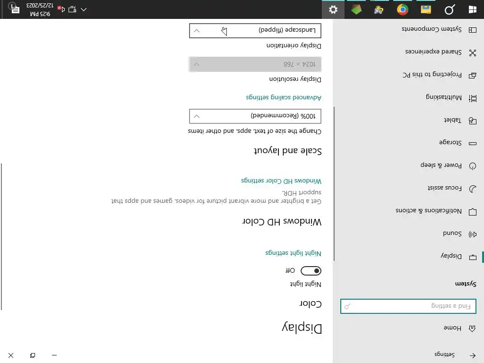The width and height of the screenshot is (484, 363).
Task: Click the magnifier icon in Find a setting
Action: click(x=347, y=306)
